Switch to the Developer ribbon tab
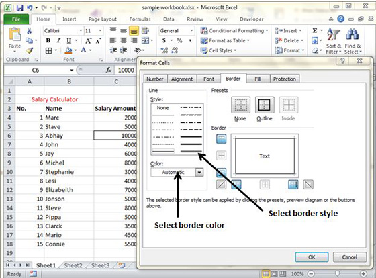 (x=252, y=19)
